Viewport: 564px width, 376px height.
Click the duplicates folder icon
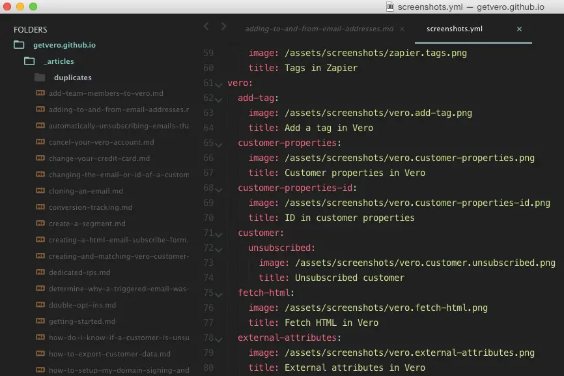(x=40, y=77)
